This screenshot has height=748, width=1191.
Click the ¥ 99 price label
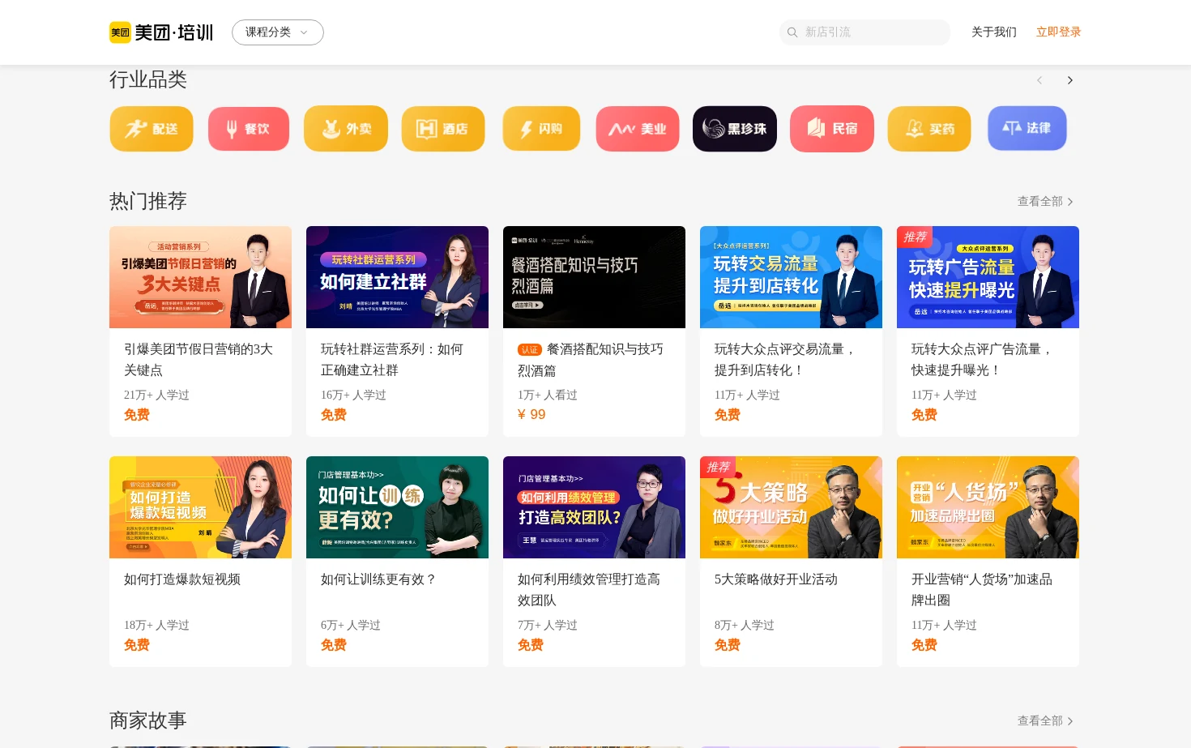(x=531, y=415)
